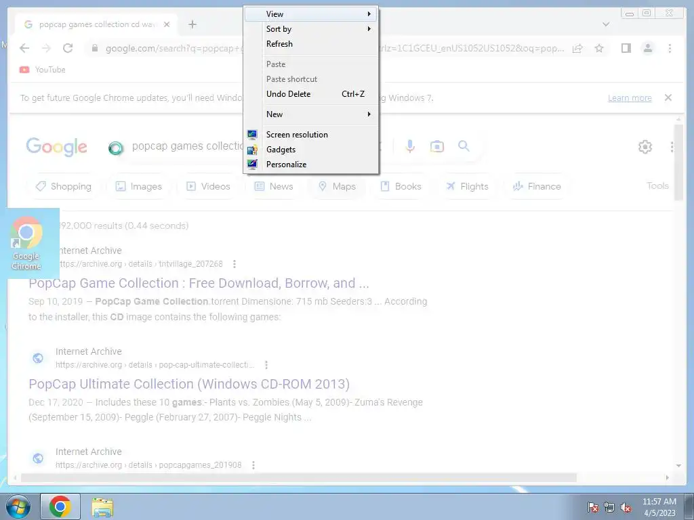The image size is (694, 520).
Task: Choose Refresh in the context menu
Action: pyautogui.click(x=310, y=44)
